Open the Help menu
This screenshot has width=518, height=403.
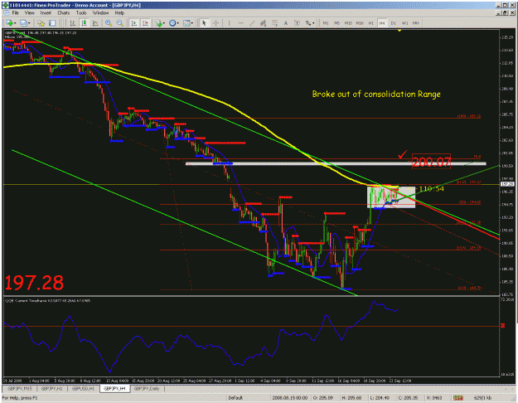(119, 13)
